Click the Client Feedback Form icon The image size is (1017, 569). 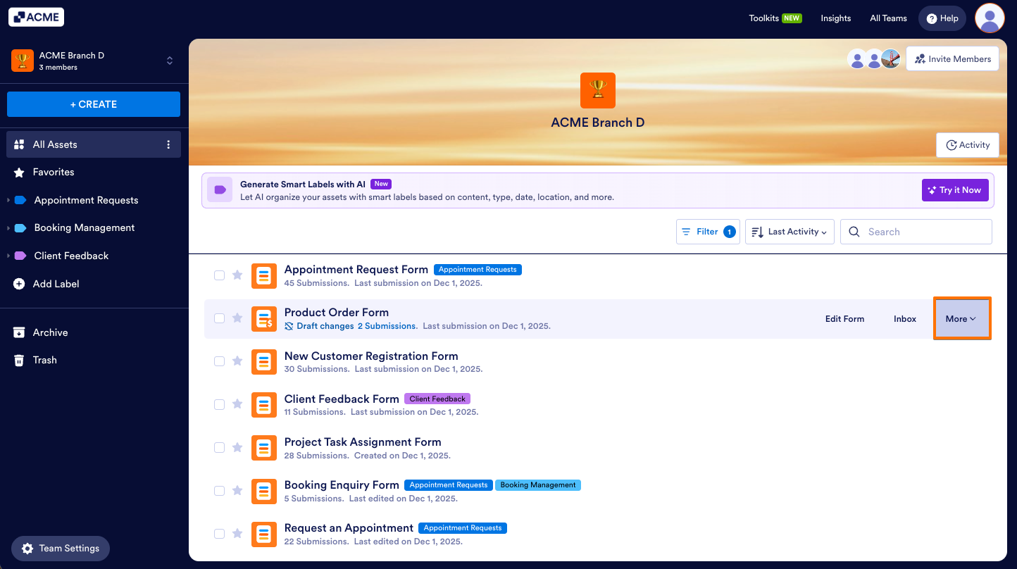(264, 405)
